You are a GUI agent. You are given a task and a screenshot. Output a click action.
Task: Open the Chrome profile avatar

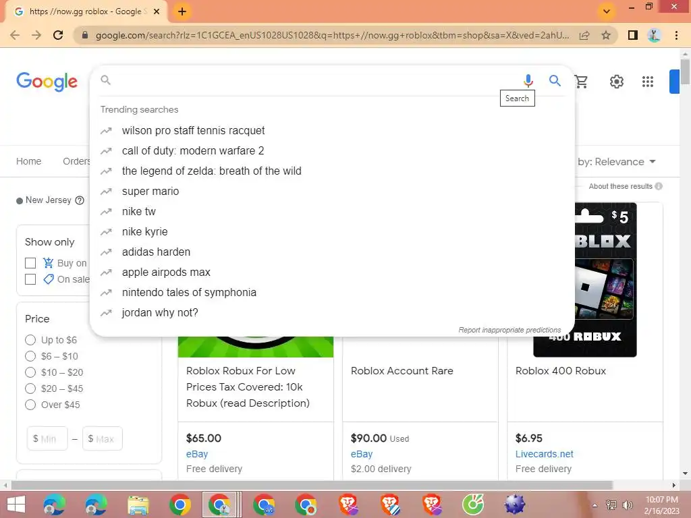[x=654, y=35]
